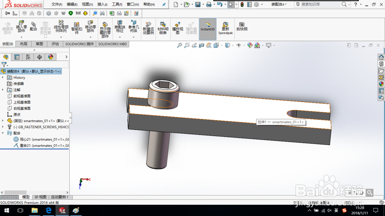Open SolidWorks Resources home icon in task pane
This screenshot has height=216, width=385.
click(x=381, y=57)
